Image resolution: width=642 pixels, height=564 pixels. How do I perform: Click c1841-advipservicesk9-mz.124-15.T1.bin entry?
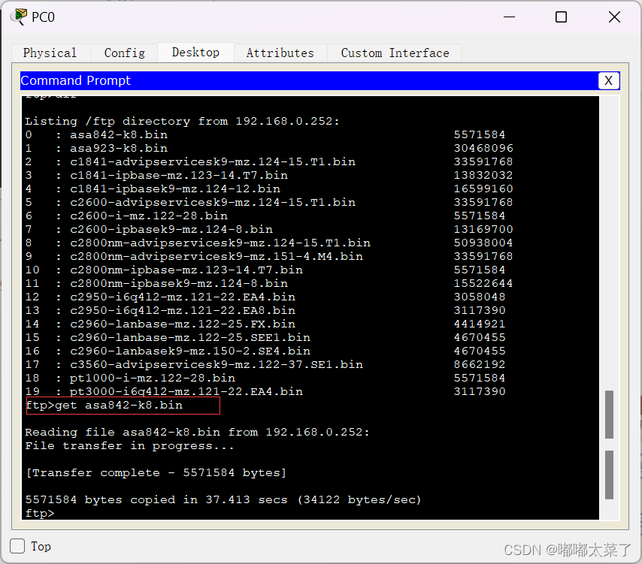coord(213,161)
